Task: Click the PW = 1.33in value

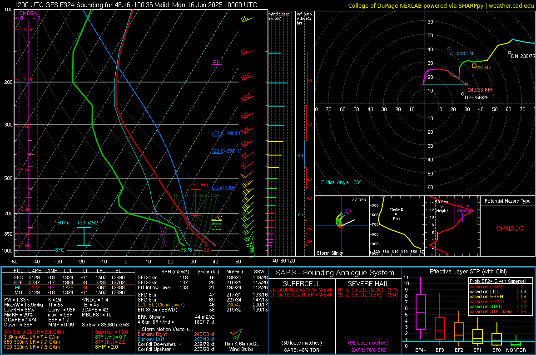Action: point(17,300)
